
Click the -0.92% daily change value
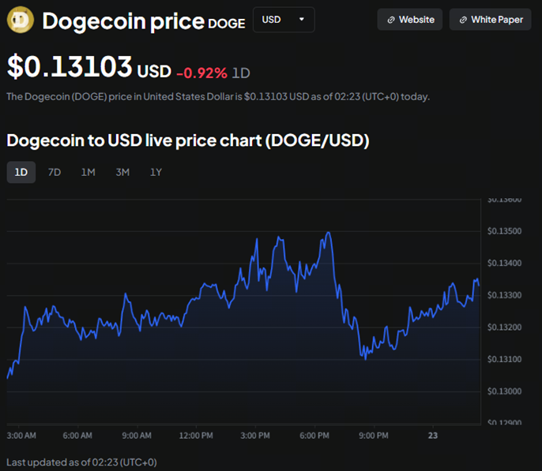click(x=201, y=73)
